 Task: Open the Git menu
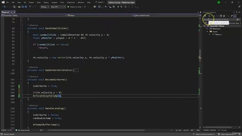point(25,3)
